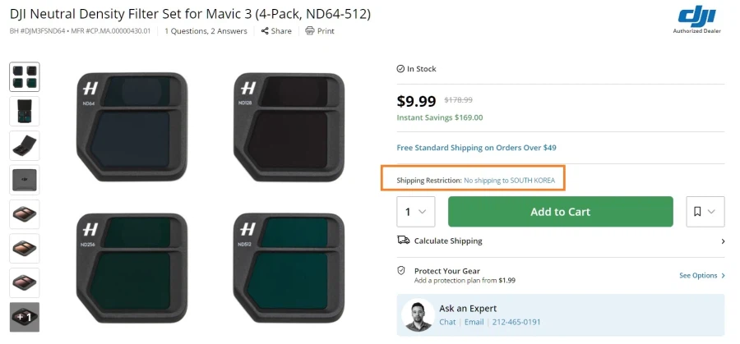The width and height of the screenshot is (740, 344).
Task: Click Chat with an expert link
Action: click(x=446, y=322)
